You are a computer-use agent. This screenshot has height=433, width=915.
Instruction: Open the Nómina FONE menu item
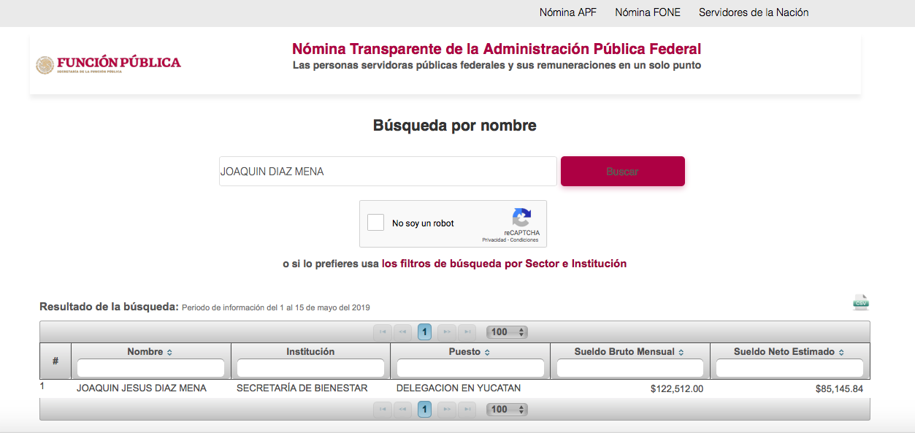pyautogui.click(x=647, y=12)
